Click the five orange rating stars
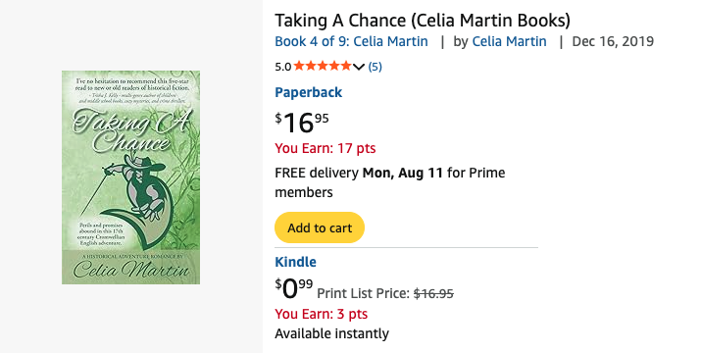Image resolution: width=701 pixels, height=353 pixels. (x=323, y=67)
